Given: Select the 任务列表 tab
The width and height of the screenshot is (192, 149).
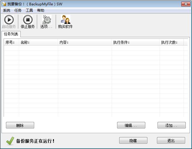Looking at the screenshot, I should (x=11, y=34).
